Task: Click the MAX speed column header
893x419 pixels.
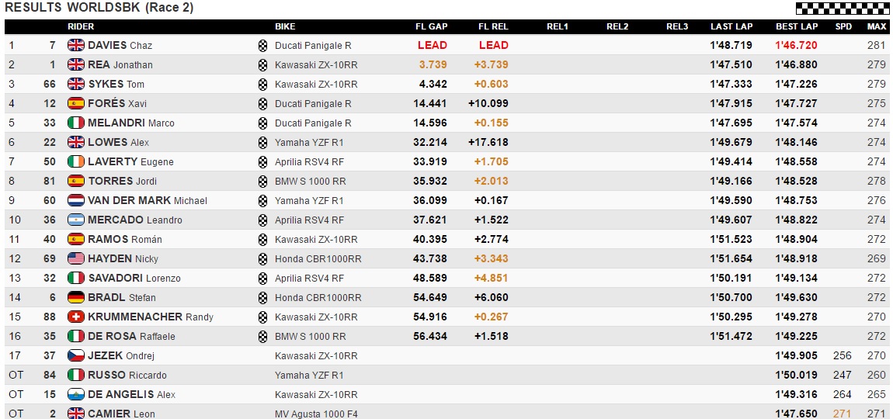Action: (x=876, y=26)
